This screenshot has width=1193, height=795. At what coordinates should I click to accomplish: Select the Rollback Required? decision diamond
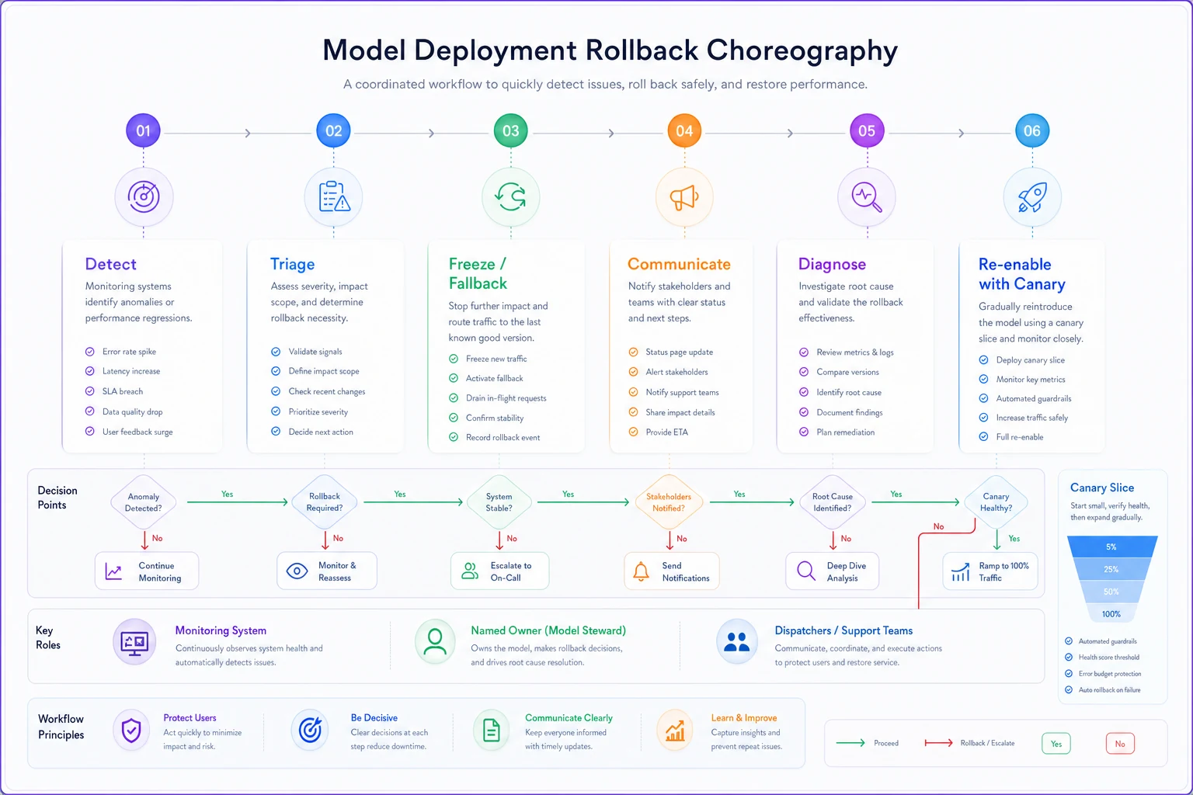pos(325,502)
